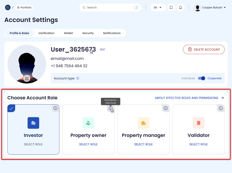Click the Portfolio breadcrumb selector
The image size is (232, 173).
24,7
